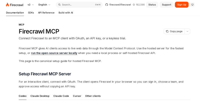Choose the Other clients tab

pos(93,96)
